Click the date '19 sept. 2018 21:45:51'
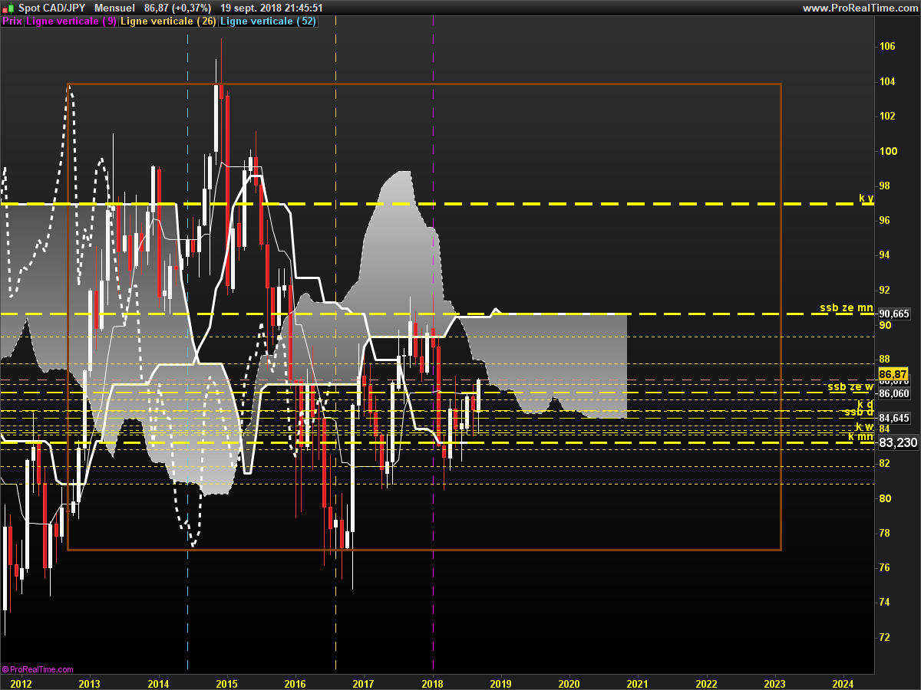Screen dimensions: 921x690 pos(271,8)
